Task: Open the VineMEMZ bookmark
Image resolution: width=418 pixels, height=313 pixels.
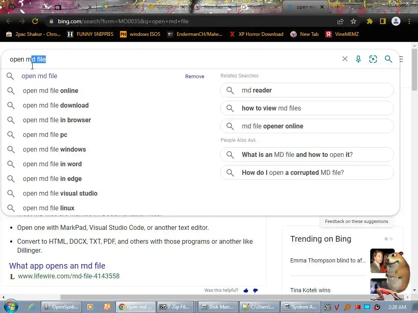Action: [x=342, y=34]
